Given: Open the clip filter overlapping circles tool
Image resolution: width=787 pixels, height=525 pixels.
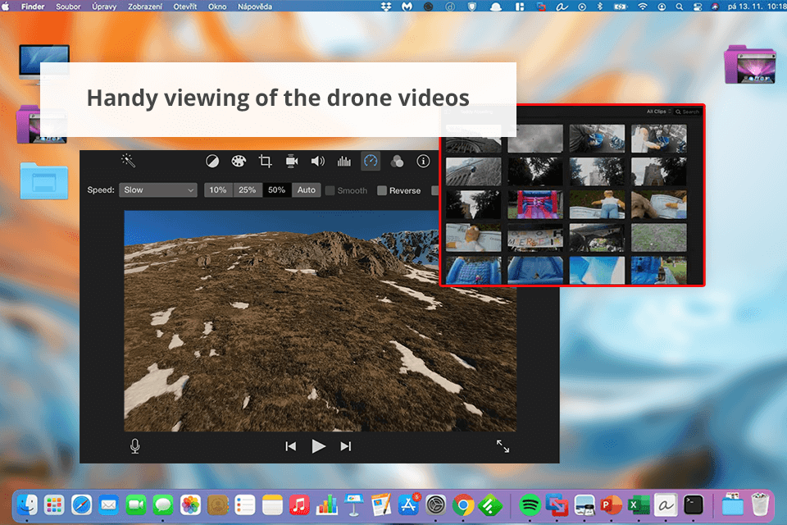Looking at the screenshot, I should click(397, 162).
